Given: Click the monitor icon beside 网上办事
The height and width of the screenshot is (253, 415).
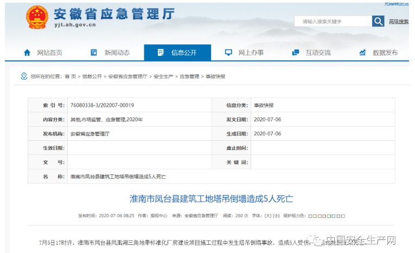Looking at the screenshot, I should pos(228,53).
